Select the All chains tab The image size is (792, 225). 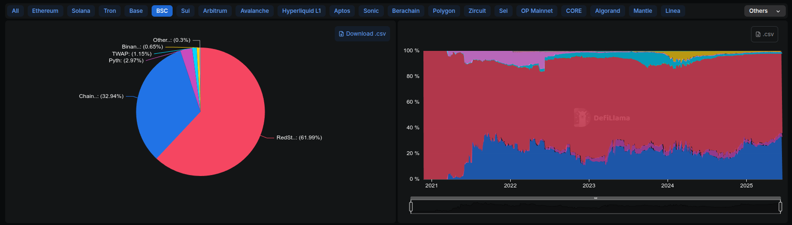coord(15,11)
